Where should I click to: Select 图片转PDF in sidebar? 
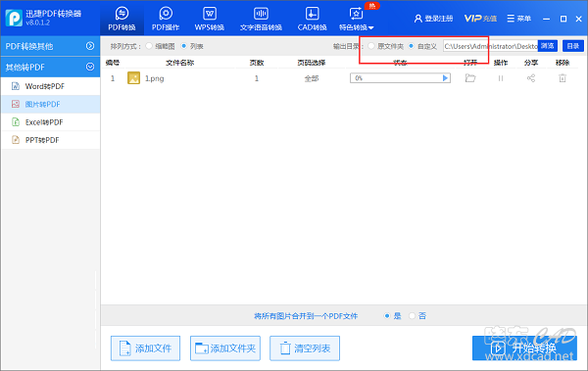(50, 104)
